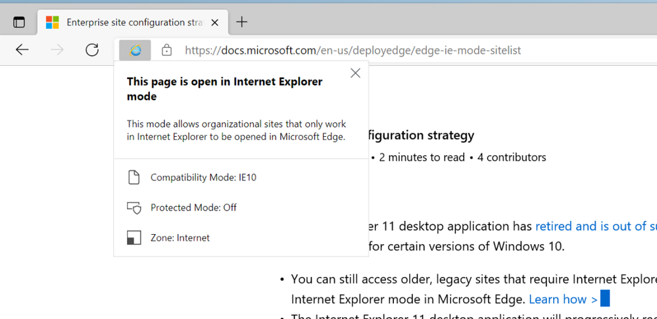Screen dimensions: 657x319
Task: Click the padlock site information icon
Action: tap(167, 50)
